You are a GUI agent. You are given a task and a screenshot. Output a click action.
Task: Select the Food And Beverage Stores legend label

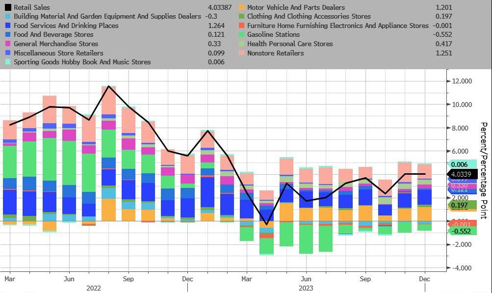pos(53,35)
